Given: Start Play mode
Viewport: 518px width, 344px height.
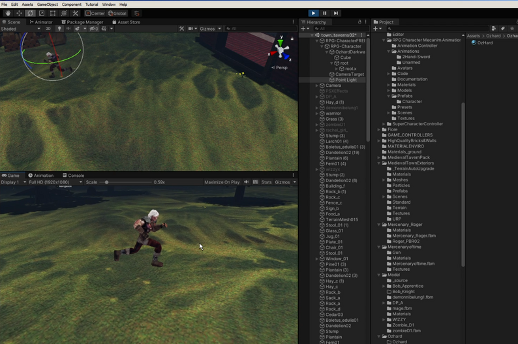Looking at the screenshot, I should point(313,13).
